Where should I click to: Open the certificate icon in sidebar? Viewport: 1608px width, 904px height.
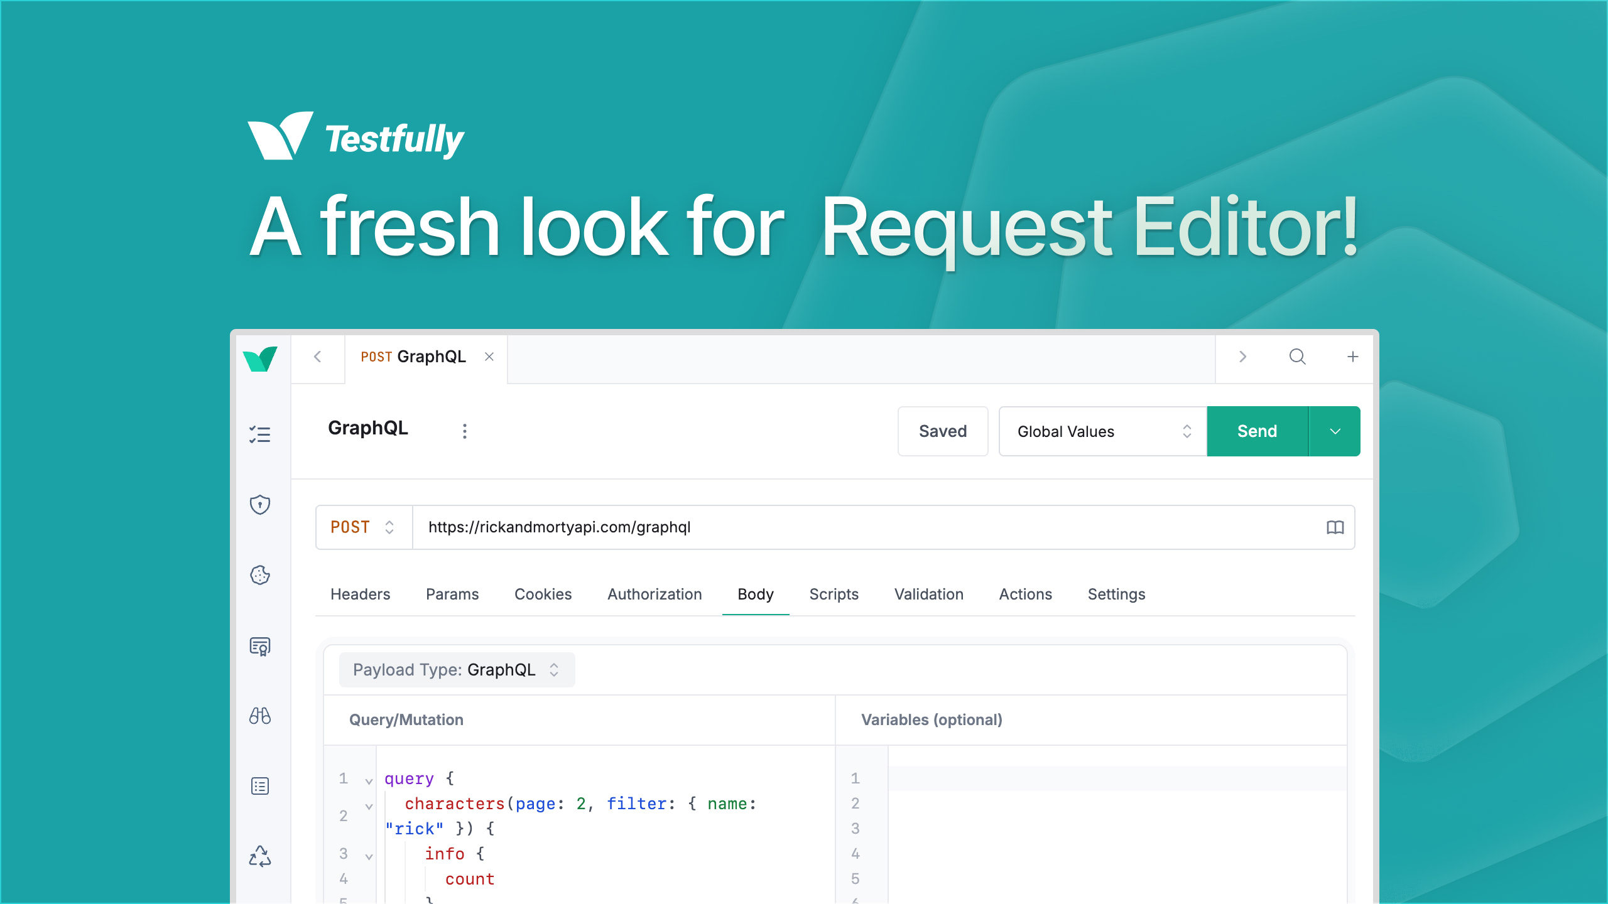coord(260,646)
